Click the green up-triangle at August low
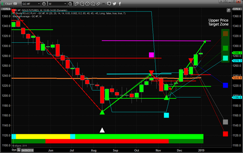The width and height of the screenshot is (243, 153). (x=102, y=112)
